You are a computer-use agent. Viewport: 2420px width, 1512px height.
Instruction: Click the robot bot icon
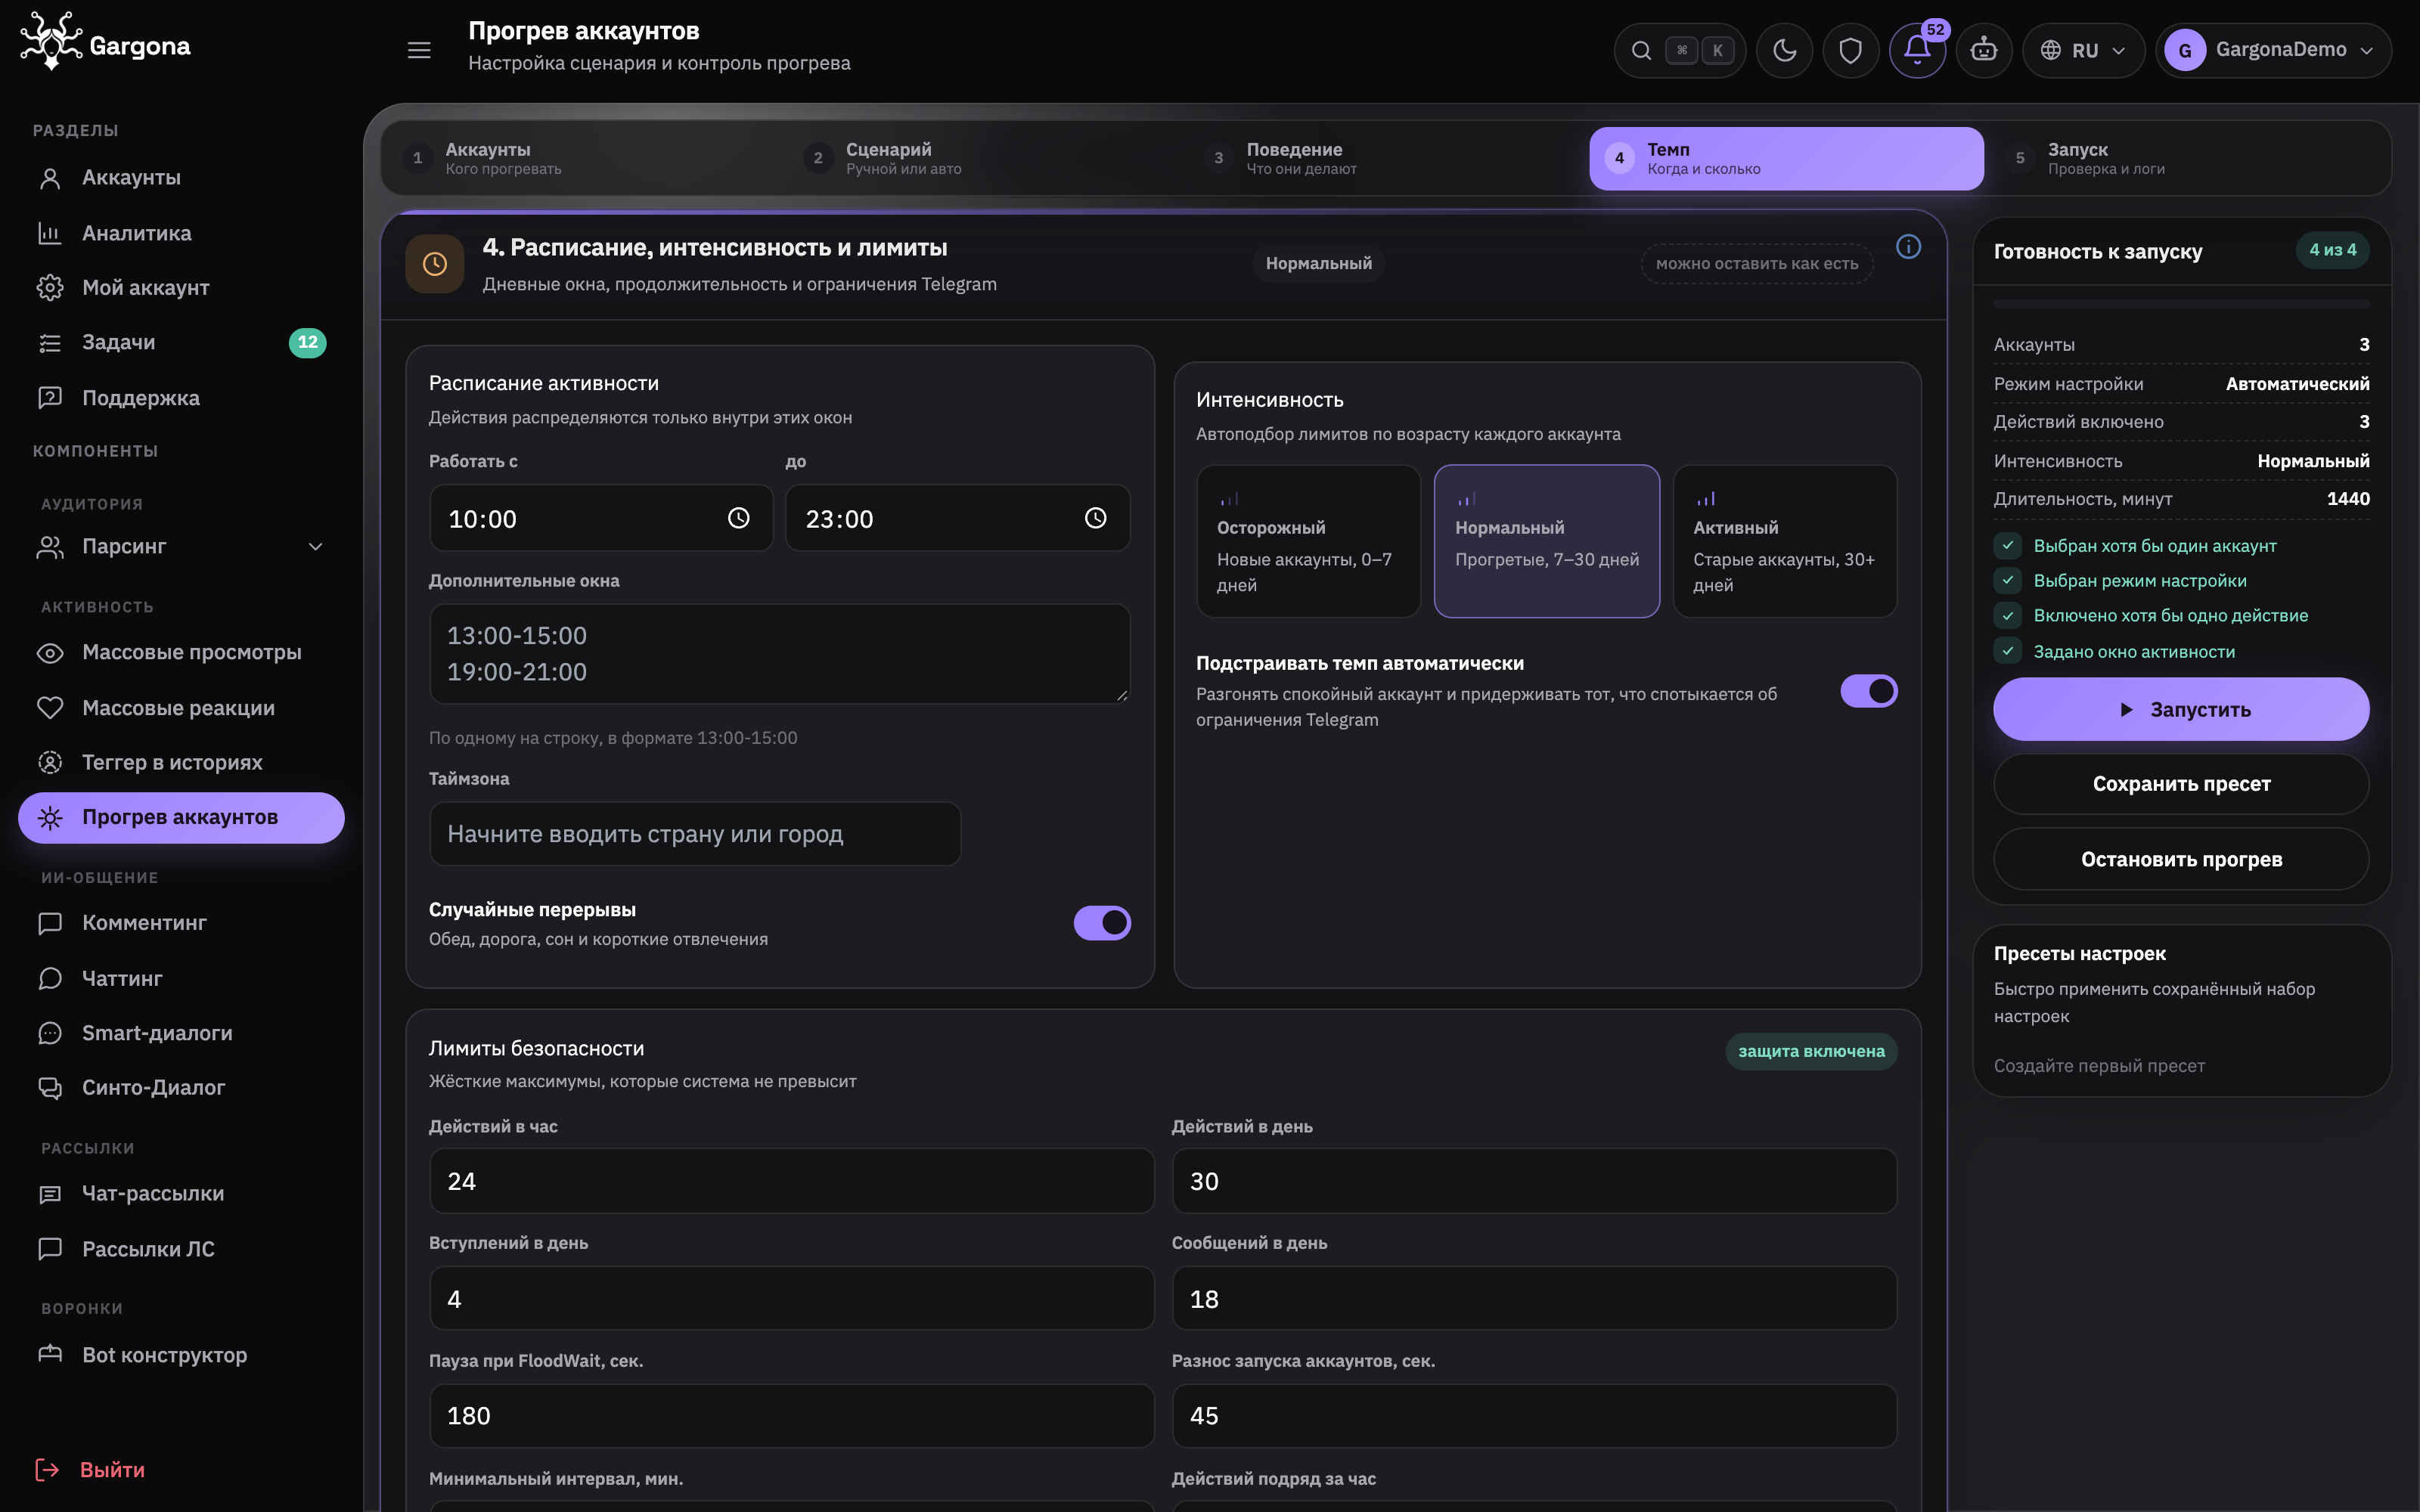point(1984,50)
